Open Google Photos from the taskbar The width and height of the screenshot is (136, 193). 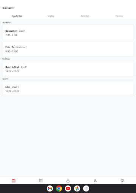[x=77, y=188]
